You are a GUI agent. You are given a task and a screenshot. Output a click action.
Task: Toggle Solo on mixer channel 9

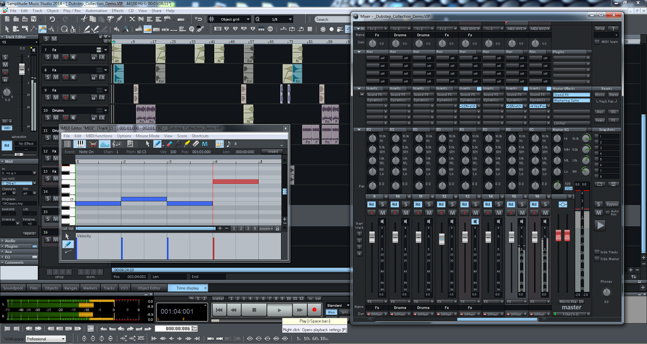pos(383,204)
